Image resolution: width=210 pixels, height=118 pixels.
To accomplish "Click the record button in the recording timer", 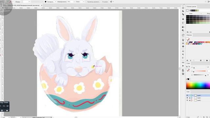I will (x=2, y=110).
